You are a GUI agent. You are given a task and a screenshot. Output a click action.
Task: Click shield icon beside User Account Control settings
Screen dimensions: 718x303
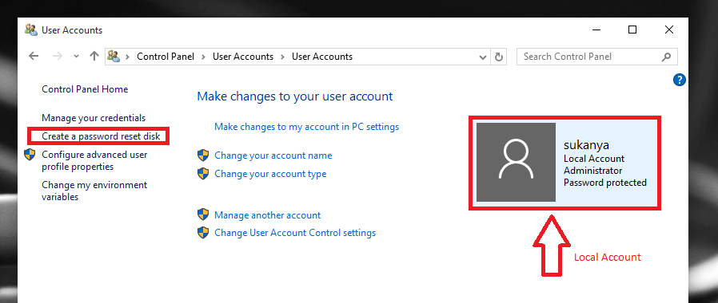click(x=203, y=233)
